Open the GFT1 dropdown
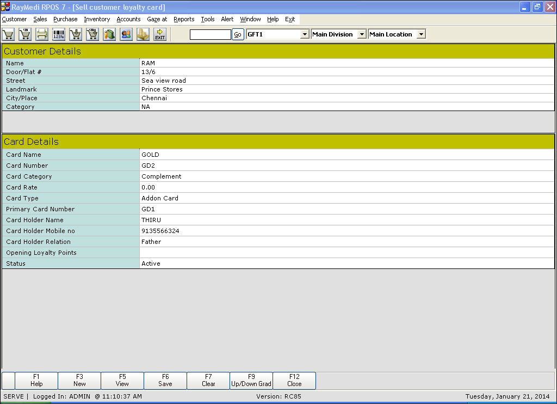 click(x=305, y=34)
